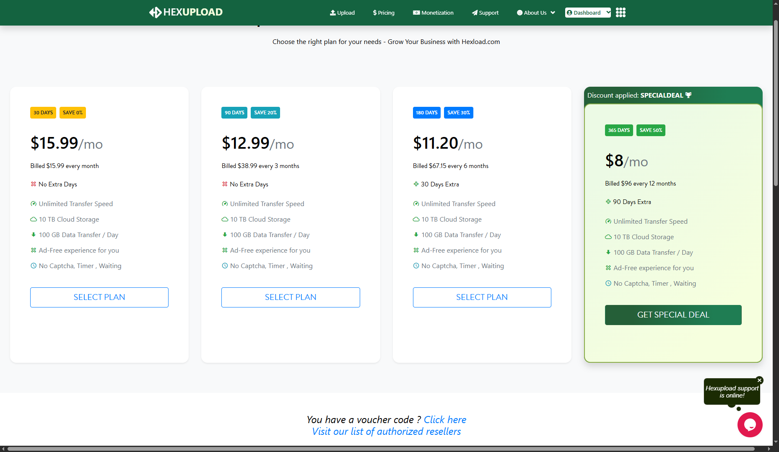Click the speed gauge icon in $12.99 plan
Screen dimensions: 779x452
[x=225, y=204]
